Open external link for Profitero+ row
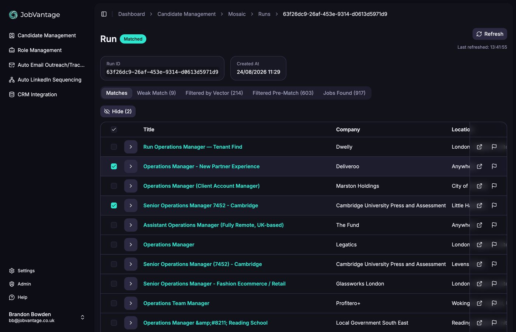The width and height of the screenshot is (516, 332). tap(480, 303)
